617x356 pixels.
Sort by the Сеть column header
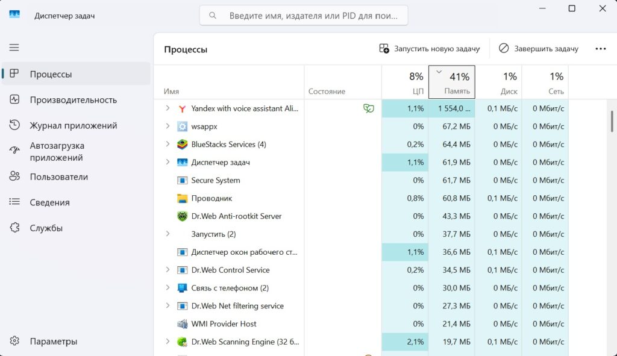click(545, 82)
